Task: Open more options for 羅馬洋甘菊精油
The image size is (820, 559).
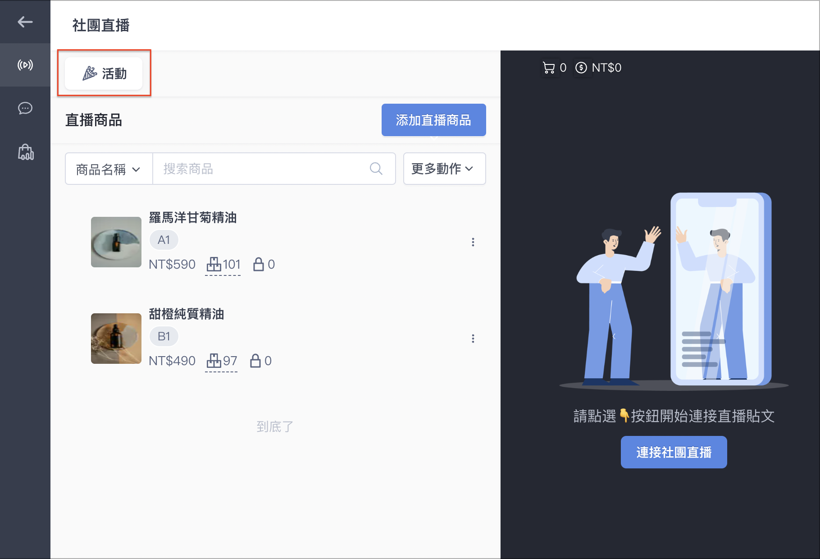Action: tap(473, 242)
